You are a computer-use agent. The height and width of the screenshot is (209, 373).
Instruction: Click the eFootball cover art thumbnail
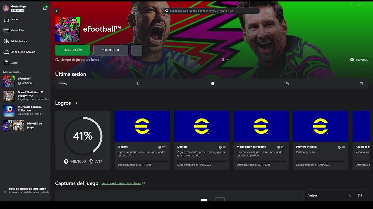[x=68, y=29]
